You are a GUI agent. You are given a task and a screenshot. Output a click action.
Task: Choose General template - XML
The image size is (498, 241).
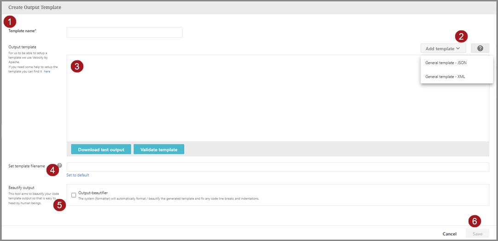445,76
